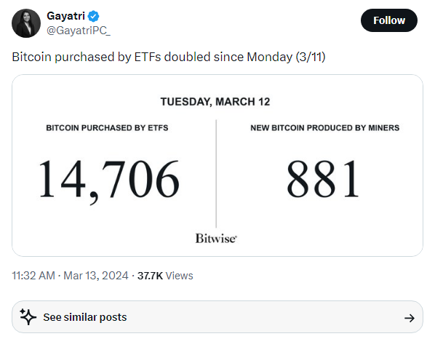This screenshot has height=339, width=435.
Task: Click the sparkle icon beside See similar posts
Action: [28, 316]
